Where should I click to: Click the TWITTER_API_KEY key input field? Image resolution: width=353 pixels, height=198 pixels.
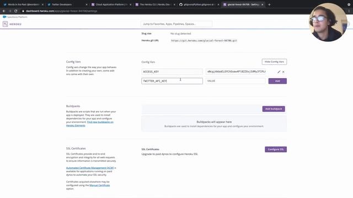click(172, 81)
